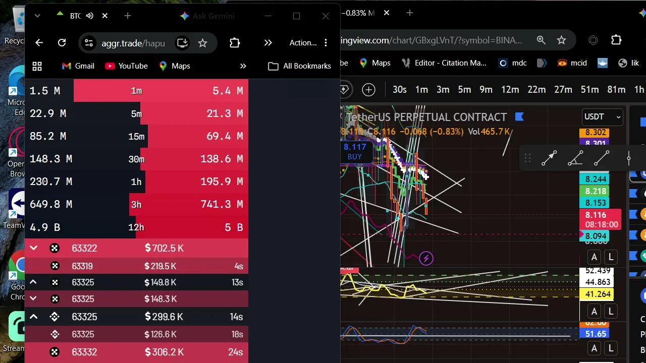The height and width of the screenshot is (363, 646).
Task: Open the extensions puzzle menu in aggr window
Action: click(235, 43)
